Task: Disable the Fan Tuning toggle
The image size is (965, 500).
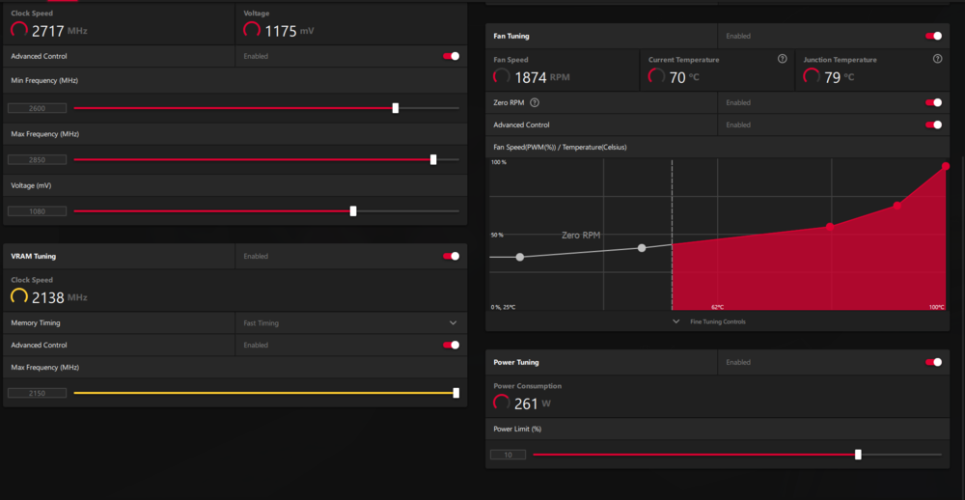Action: tap(933, 36)
